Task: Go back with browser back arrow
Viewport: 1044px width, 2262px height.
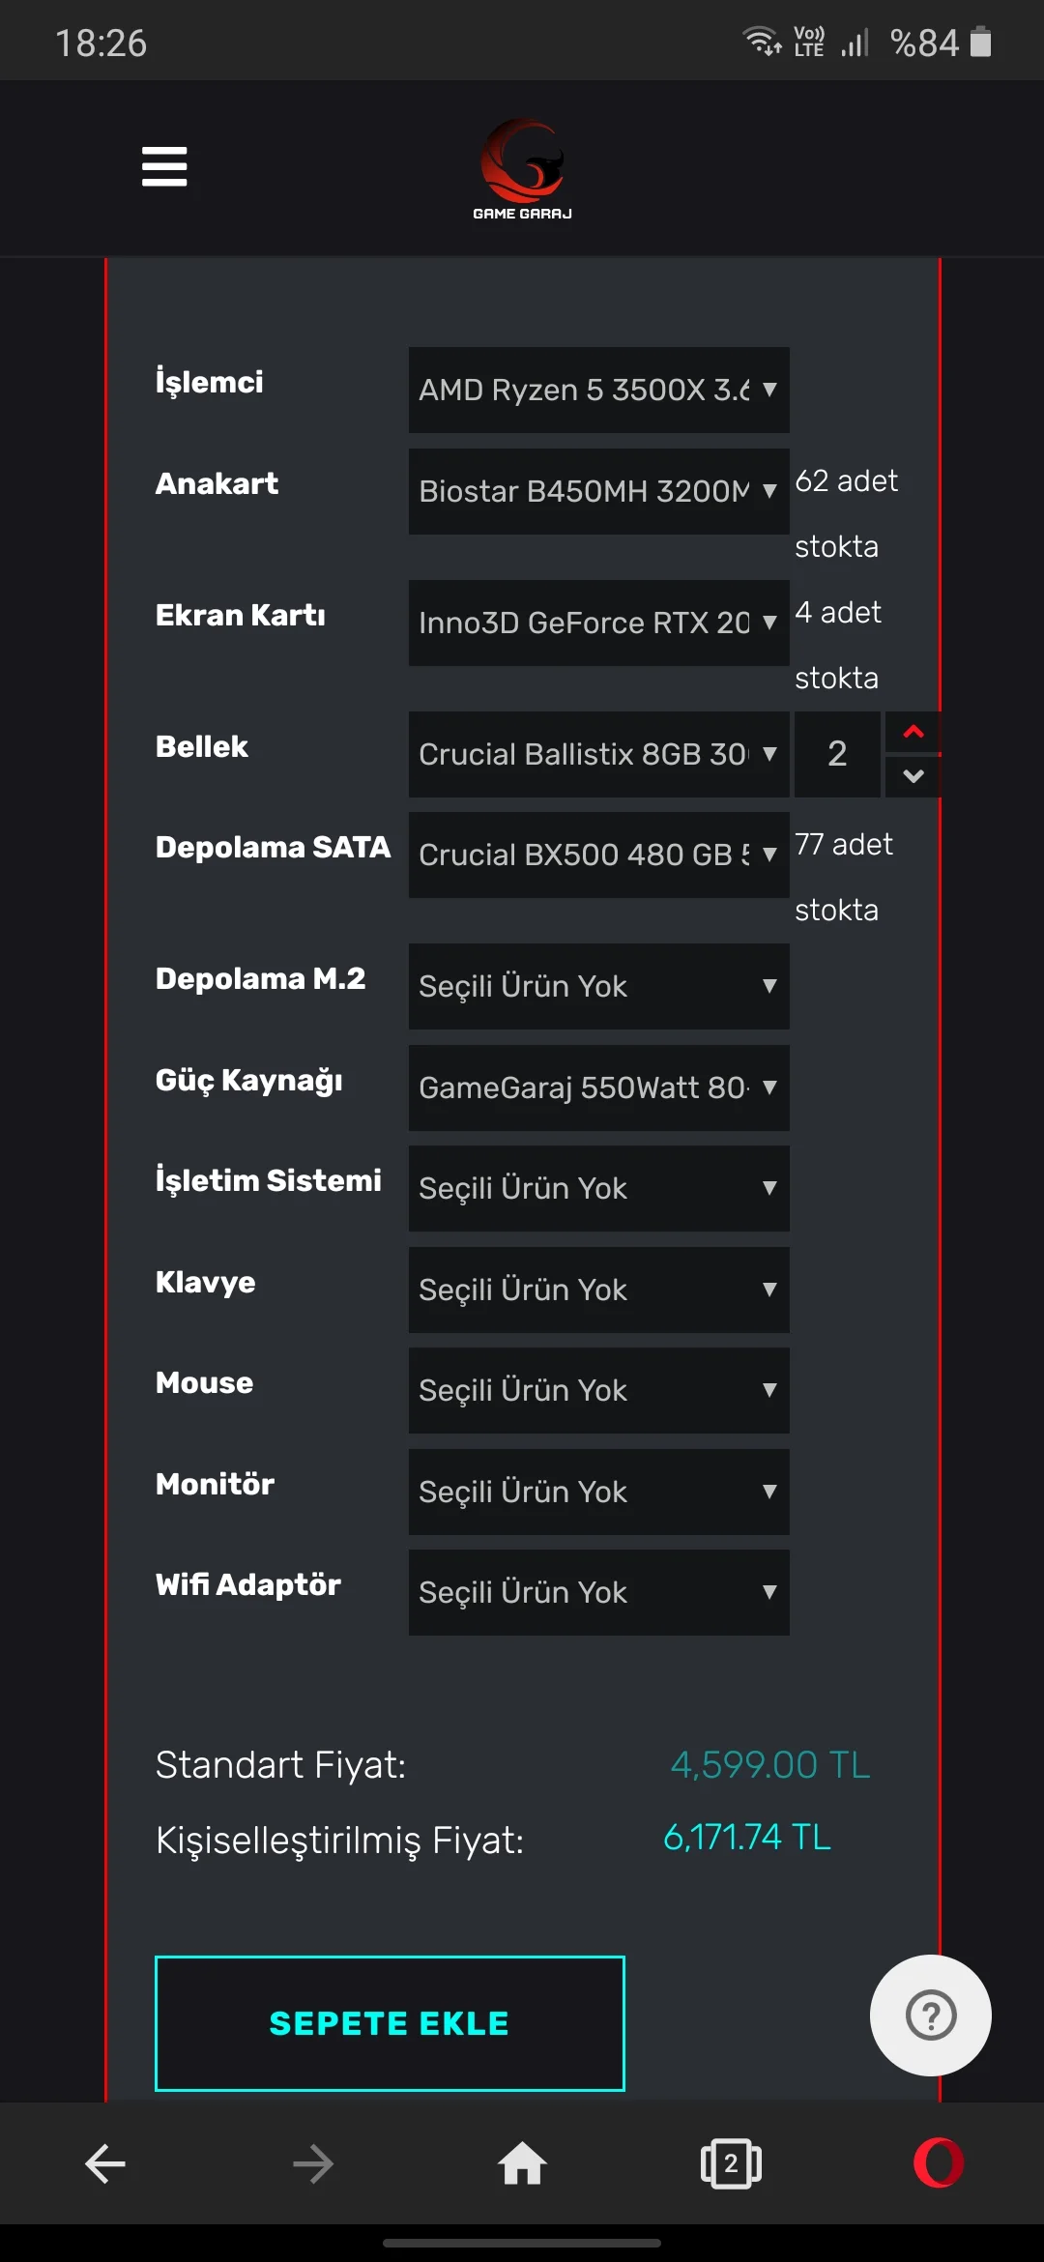Action: click(x=105, y=2163)
